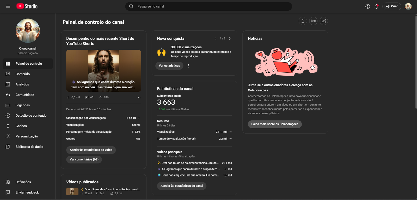Screen dimensions: 417x200
Task: Open the help question mark icon
Action: 367,6
